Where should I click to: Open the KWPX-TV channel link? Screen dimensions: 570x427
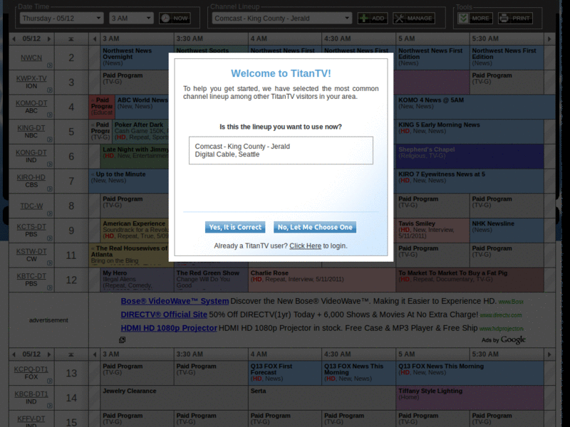(31, 78)
